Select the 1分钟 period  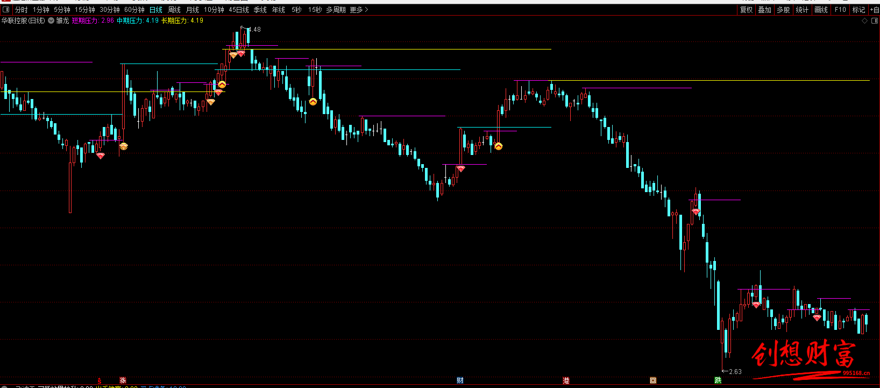point(41,10)
